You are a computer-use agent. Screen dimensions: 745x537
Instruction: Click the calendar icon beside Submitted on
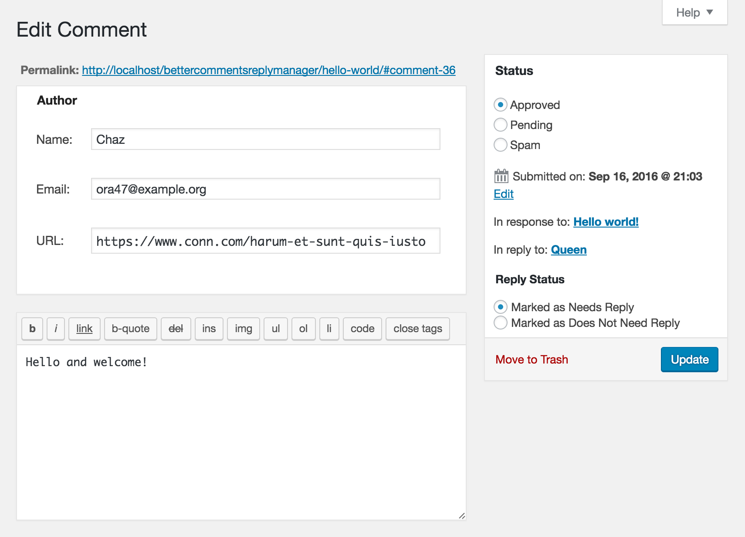pos(501,176)
